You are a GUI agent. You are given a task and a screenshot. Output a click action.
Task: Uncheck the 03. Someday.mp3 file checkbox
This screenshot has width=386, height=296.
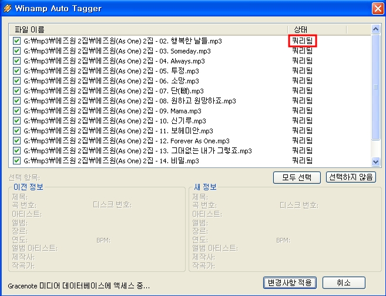click(x=16, y=51)
